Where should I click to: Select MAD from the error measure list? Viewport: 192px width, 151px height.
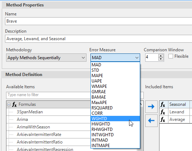pos(115,65)
